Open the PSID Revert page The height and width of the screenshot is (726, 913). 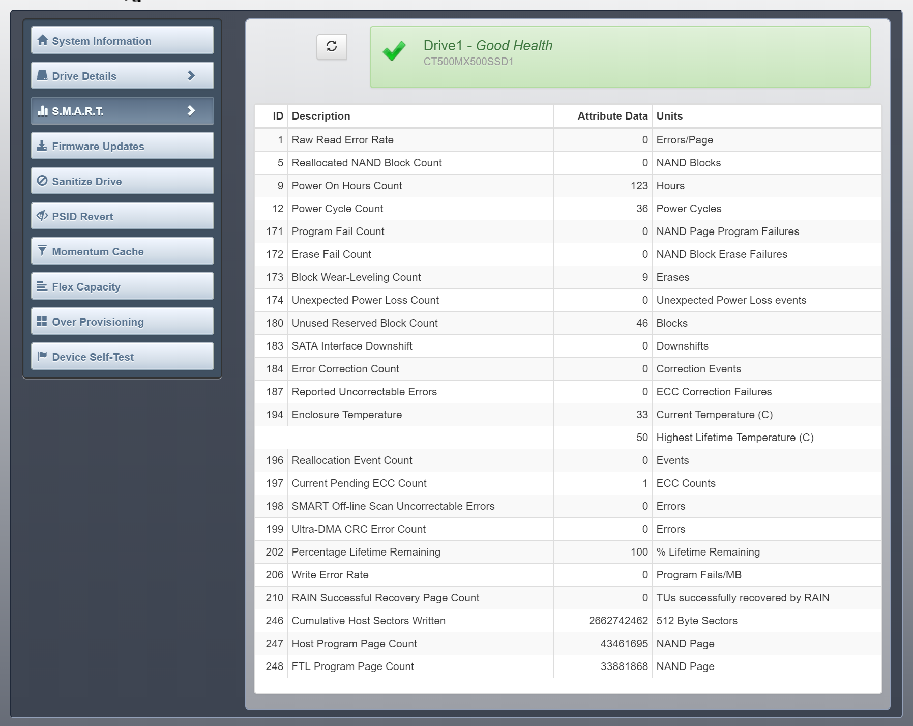click(123, 216)
